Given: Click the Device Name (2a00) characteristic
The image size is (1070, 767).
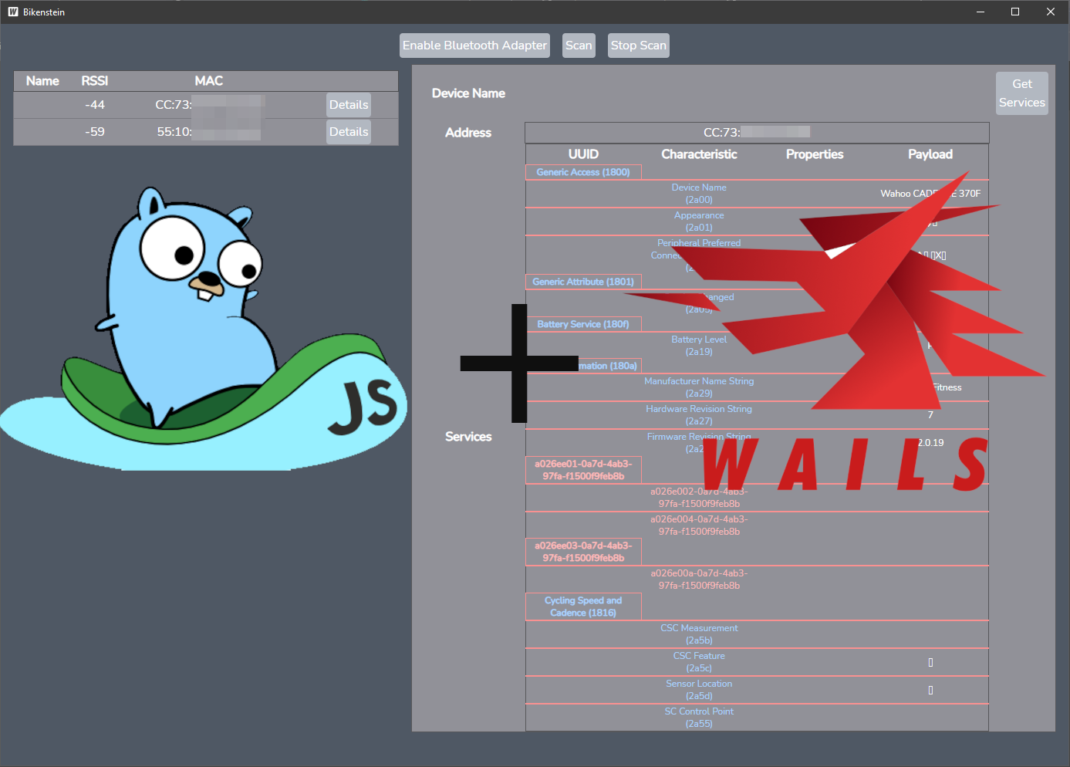Looking at the screenshot, I should click(x=699, y=194).
